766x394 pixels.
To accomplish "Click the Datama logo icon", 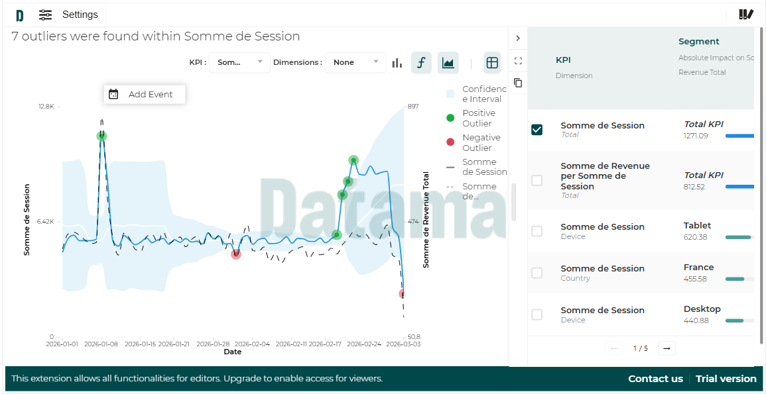I will [x=19, y=15].
